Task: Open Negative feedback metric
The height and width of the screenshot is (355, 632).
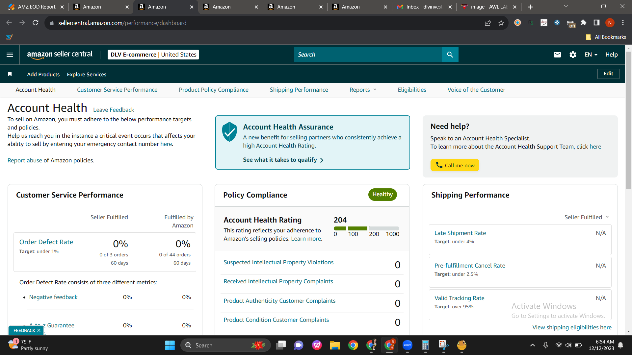Action: 53,297
